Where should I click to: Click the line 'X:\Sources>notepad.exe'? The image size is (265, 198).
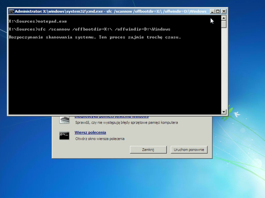point(38,21)
